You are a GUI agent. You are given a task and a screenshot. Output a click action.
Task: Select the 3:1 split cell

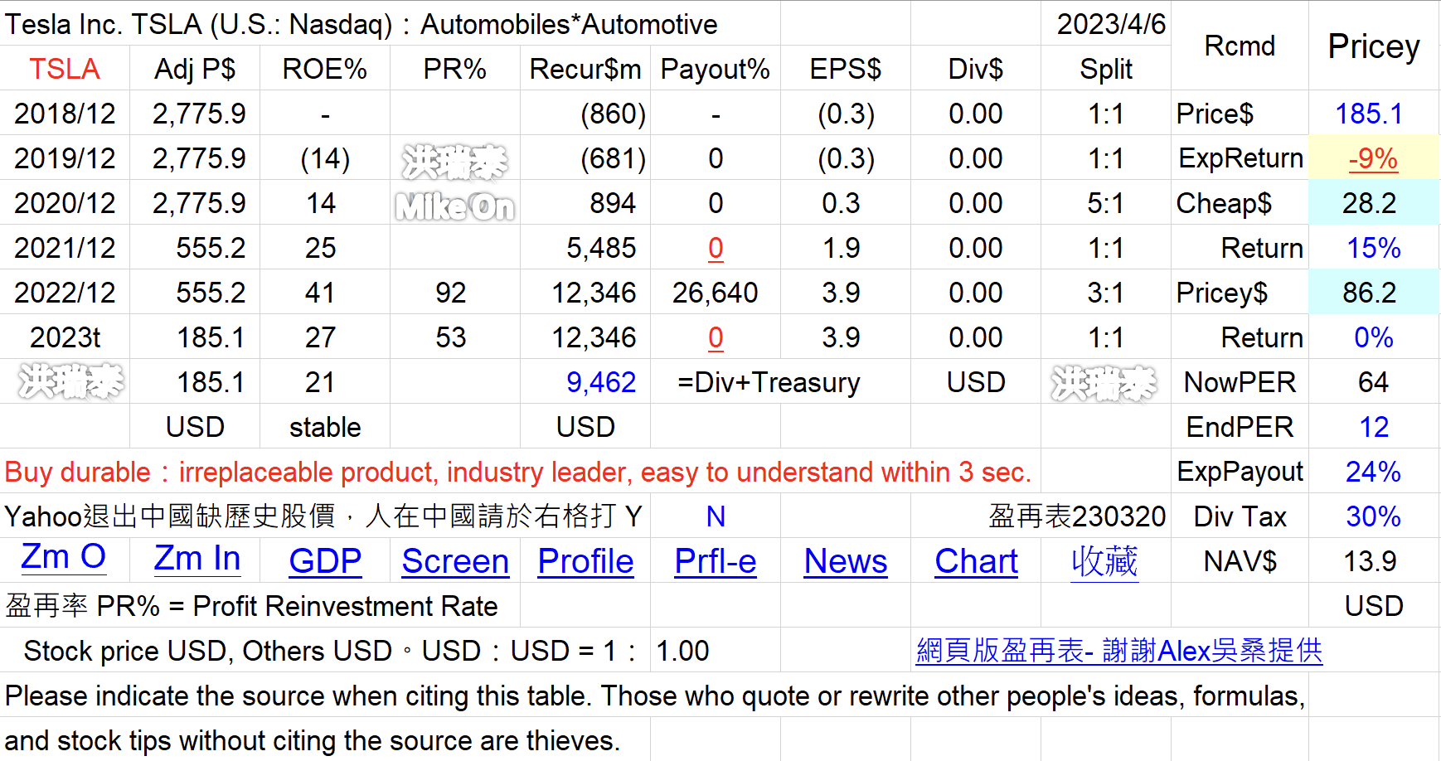(1106, 293)
